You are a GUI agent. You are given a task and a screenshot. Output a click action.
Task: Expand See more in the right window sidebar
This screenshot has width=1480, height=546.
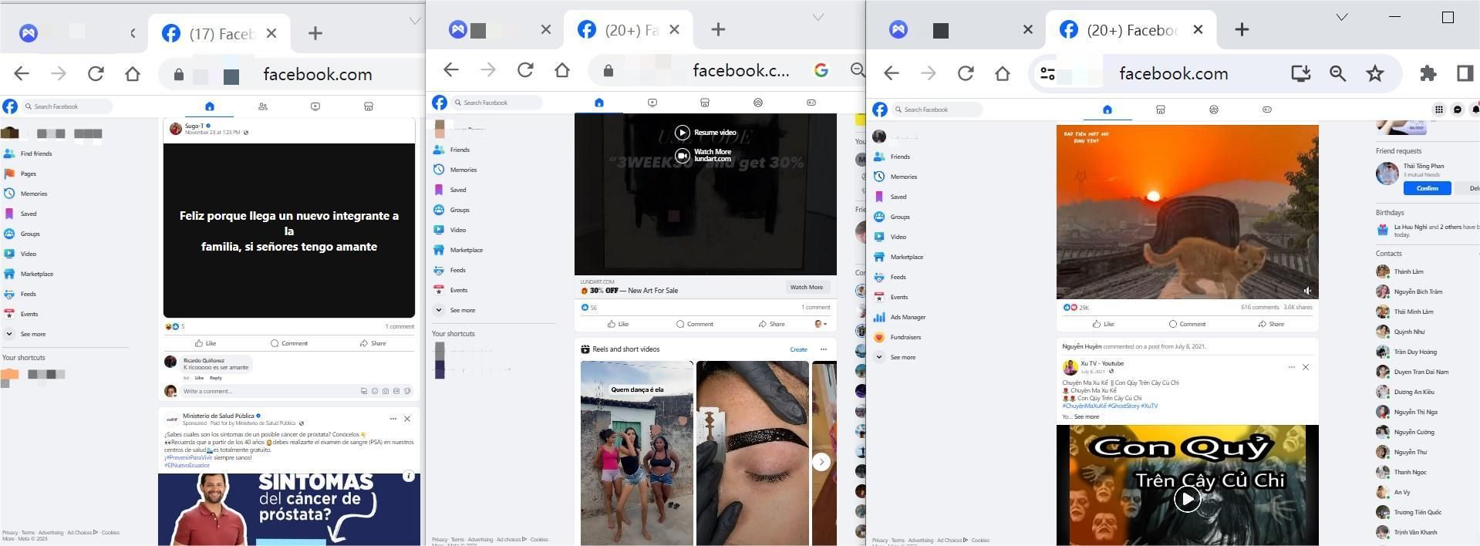(902, 357)
